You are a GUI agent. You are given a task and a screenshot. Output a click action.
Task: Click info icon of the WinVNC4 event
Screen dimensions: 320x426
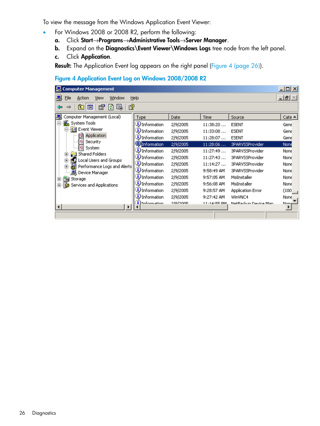coord(138,197)
